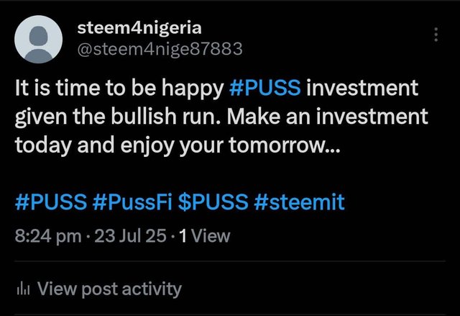
Task: Open the steem4nigeria display name
Action: click(139, 28)
